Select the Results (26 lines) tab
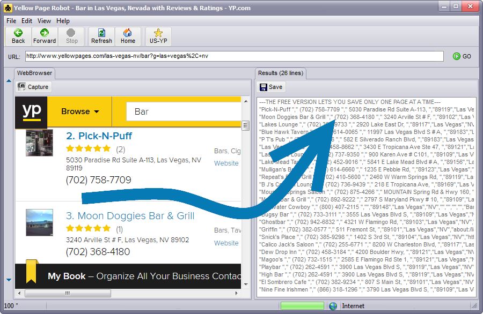Screen dimensions: 483x314 click(280, 73)
